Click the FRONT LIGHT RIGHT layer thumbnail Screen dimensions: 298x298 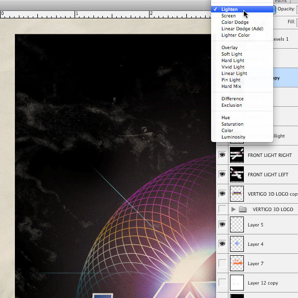tap(237, 155)
